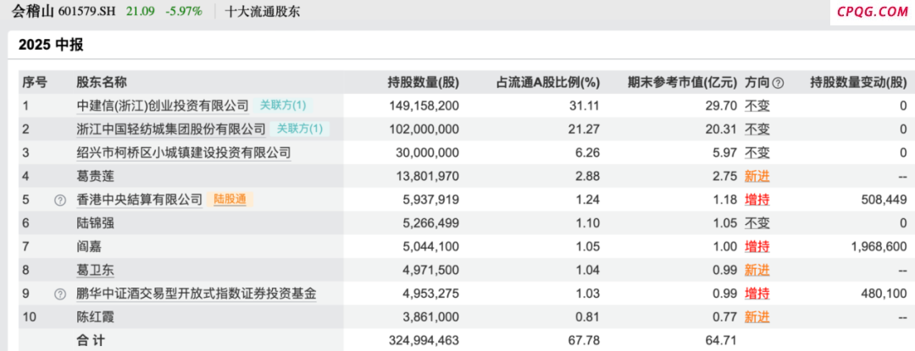
Task: Click the price change -5.97%
Action: (x=184, y=11)
